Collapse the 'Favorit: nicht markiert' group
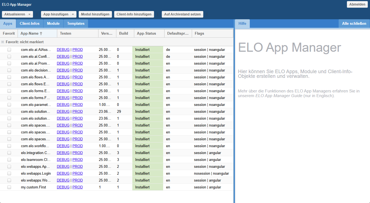Screen dimensions: 370x203 [2, 42]
